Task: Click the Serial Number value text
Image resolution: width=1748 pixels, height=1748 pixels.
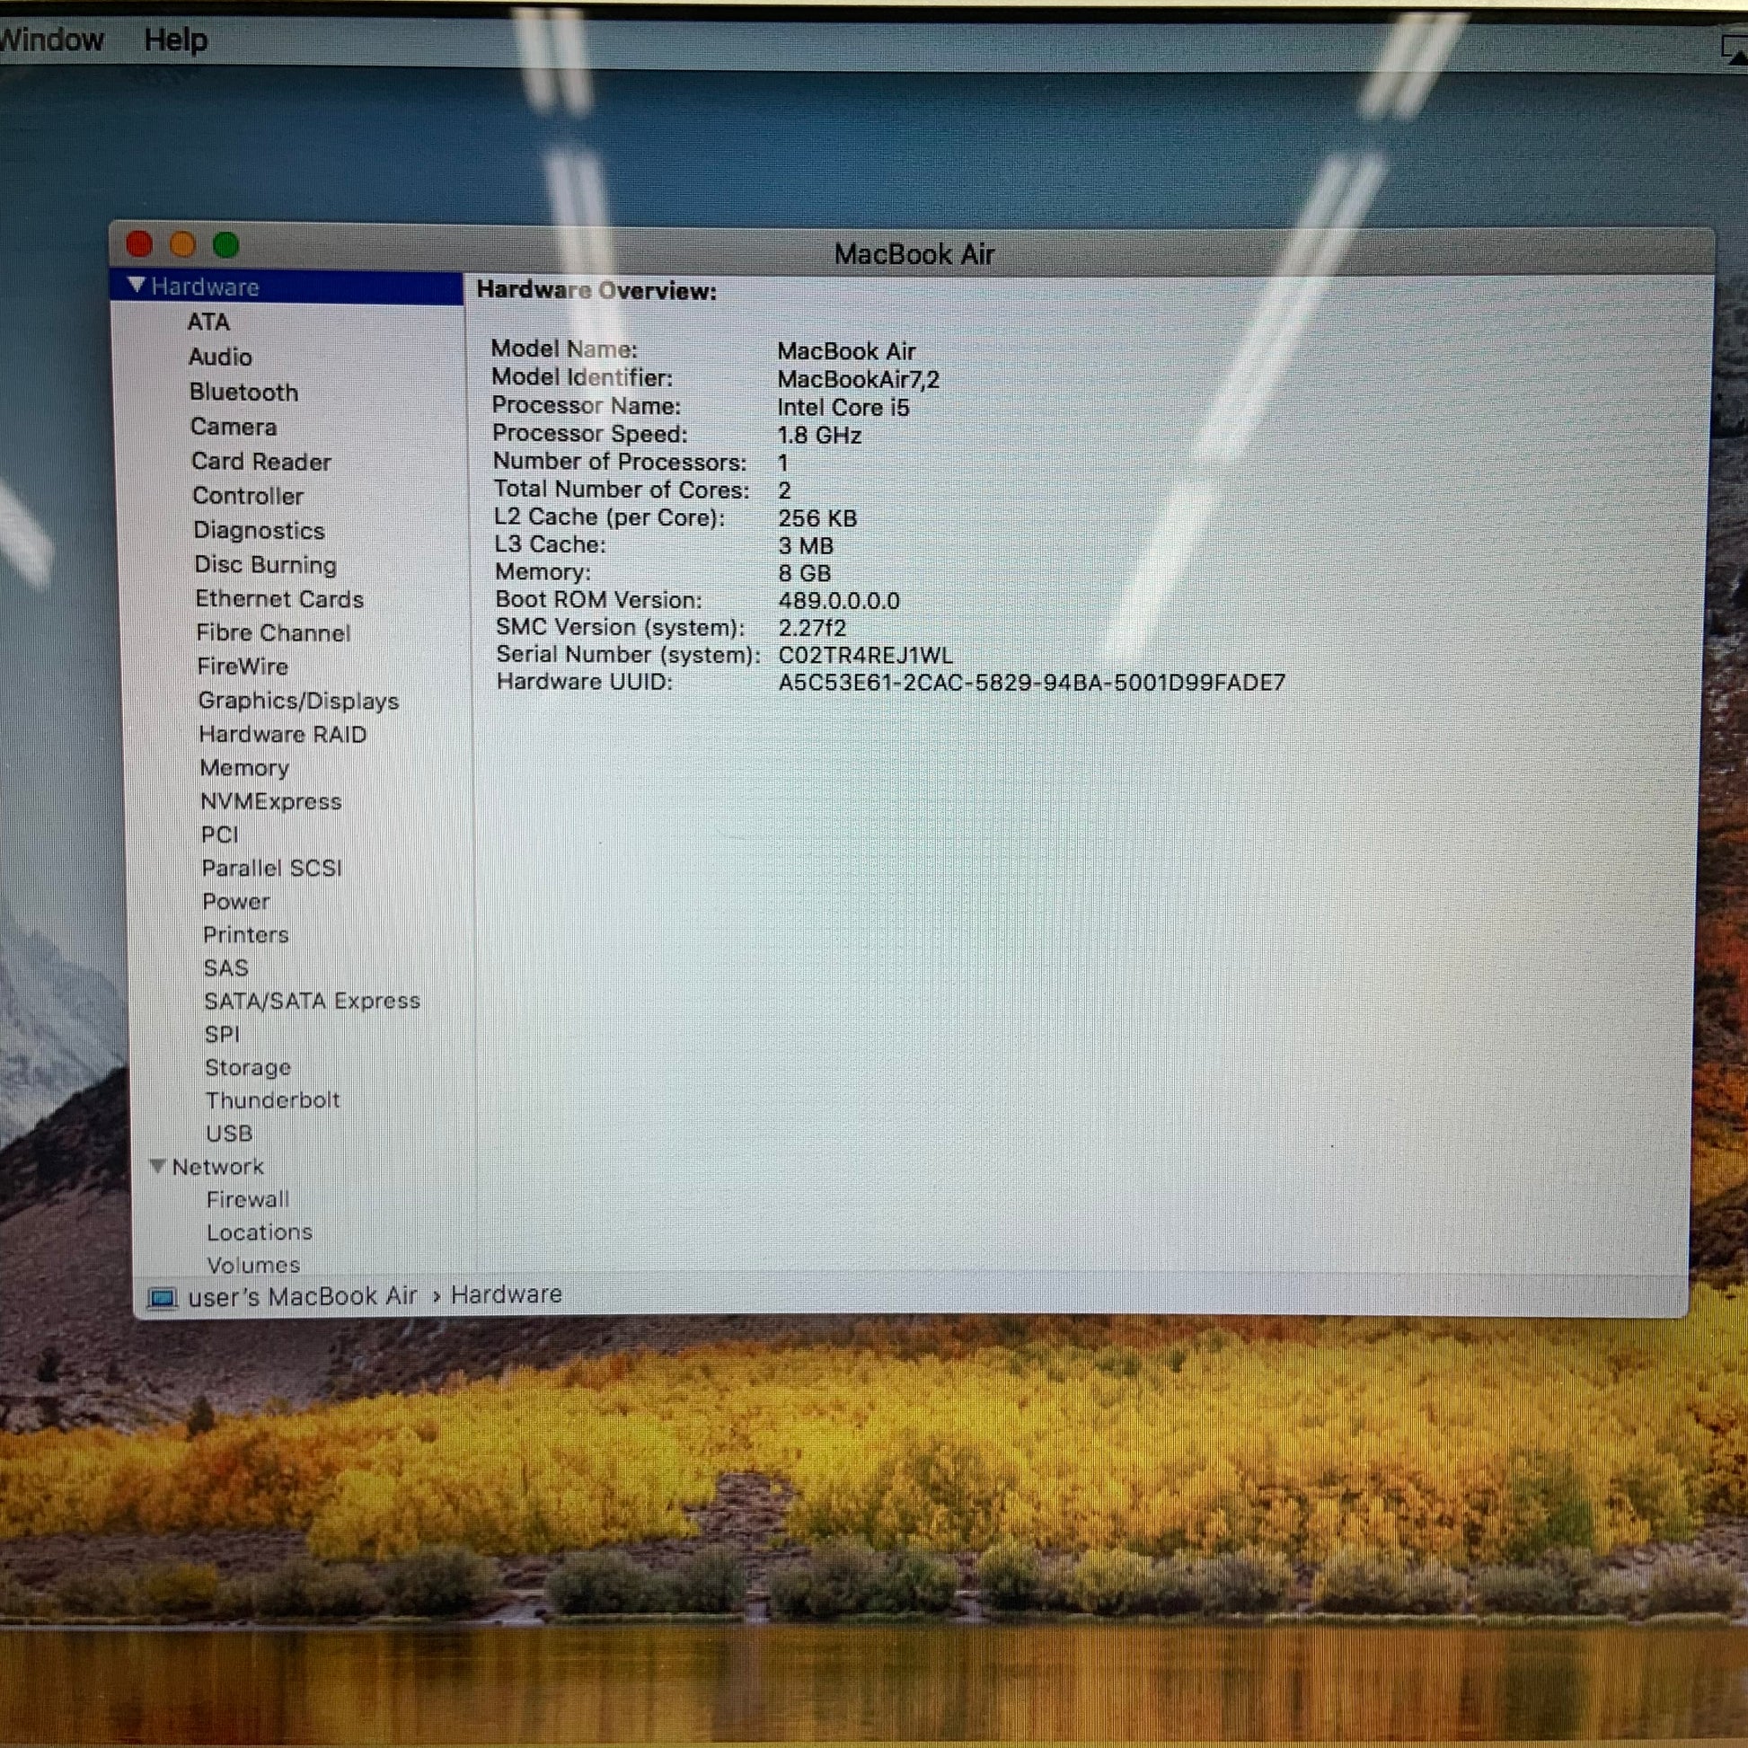Action: pyautogui.click(x=865, y=655)
